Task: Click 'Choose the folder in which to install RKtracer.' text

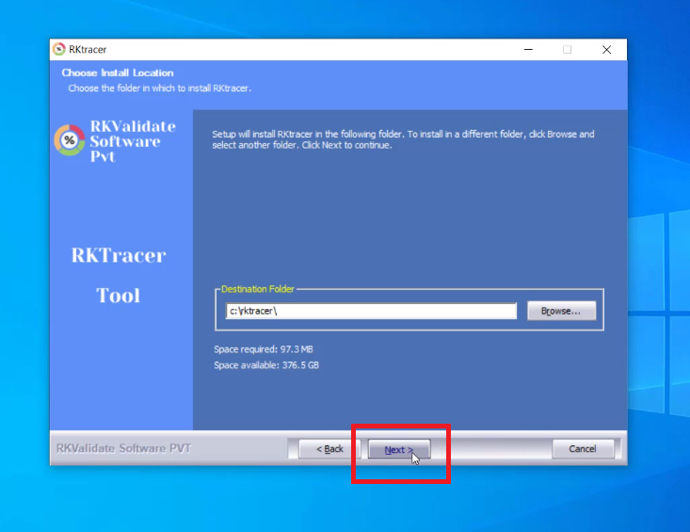Action: click(159, 88)
